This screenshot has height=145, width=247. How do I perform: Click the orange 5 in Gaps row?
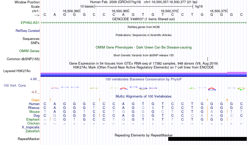click(227, 100)
